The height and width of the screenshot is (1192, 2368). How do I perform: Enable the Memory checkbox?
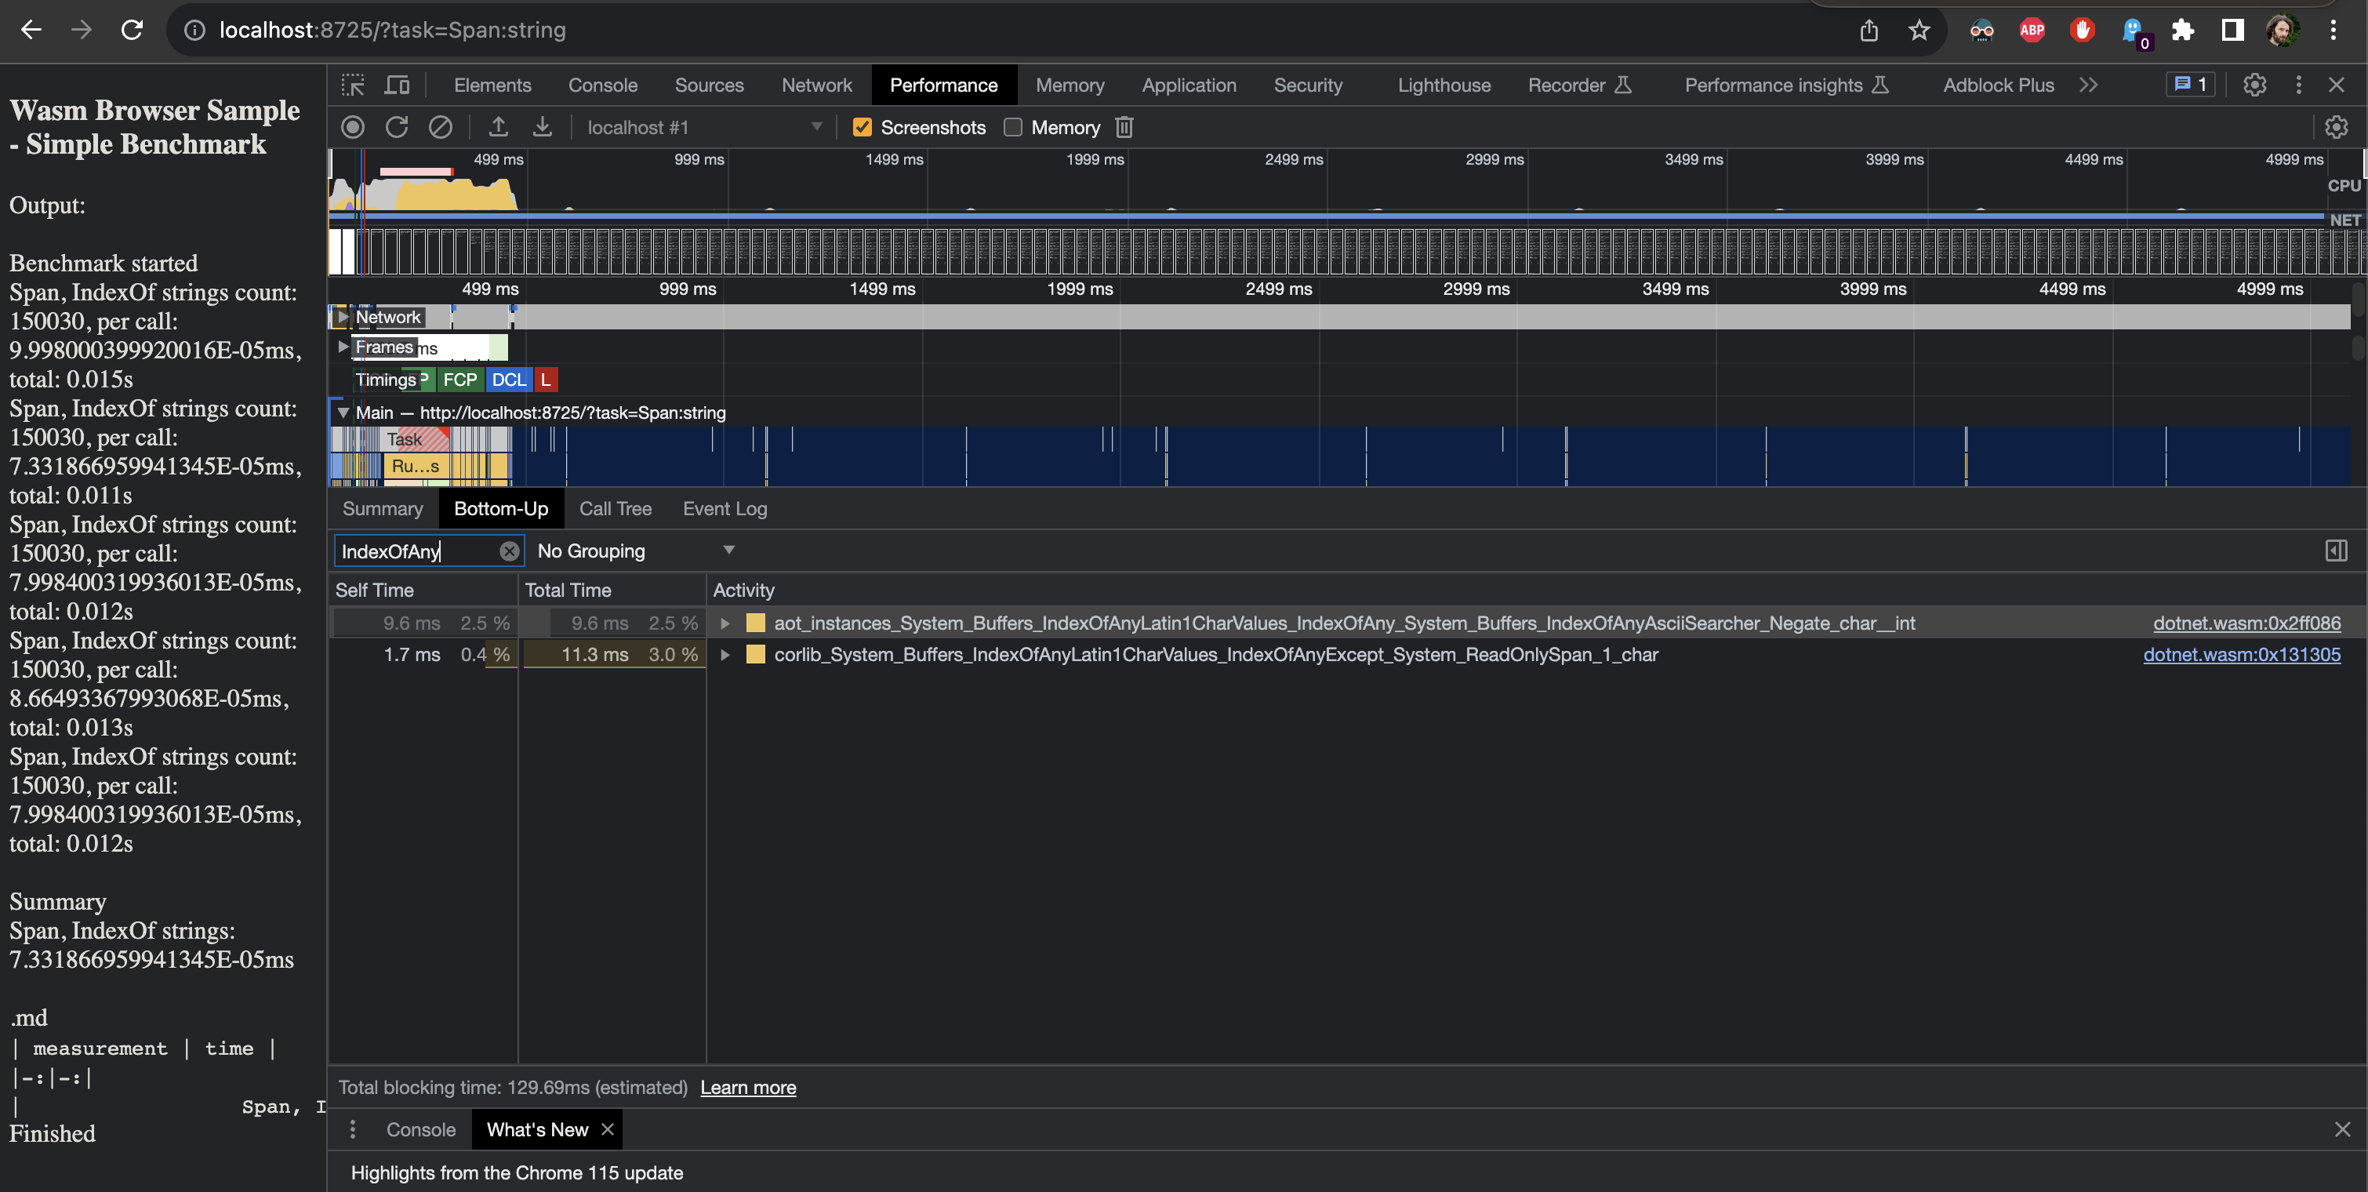(x=1012, y=127)
